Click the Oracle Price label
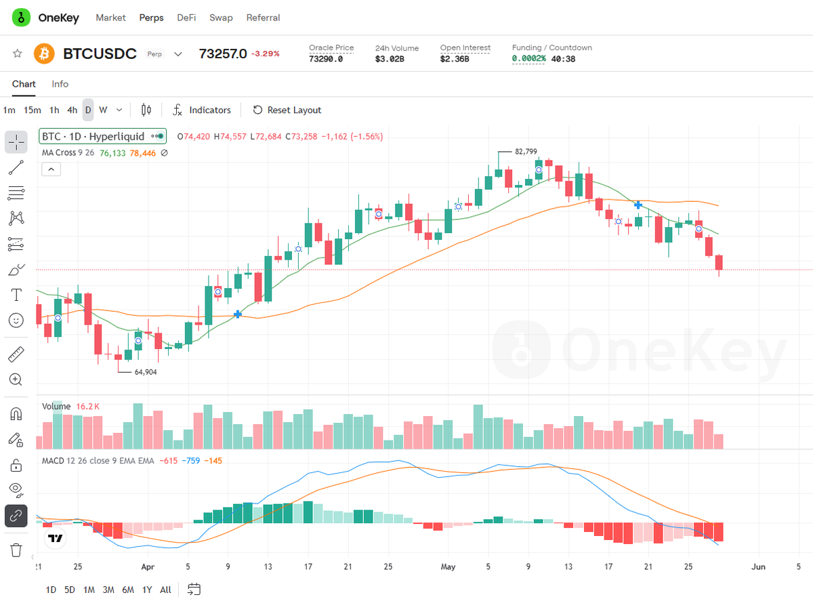 point(331,47)
